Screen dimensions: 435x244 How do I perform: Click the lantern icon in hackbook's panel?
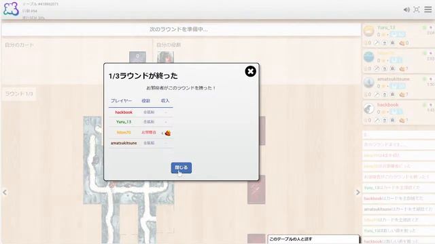pyautogui.click(x=385, y=120)
